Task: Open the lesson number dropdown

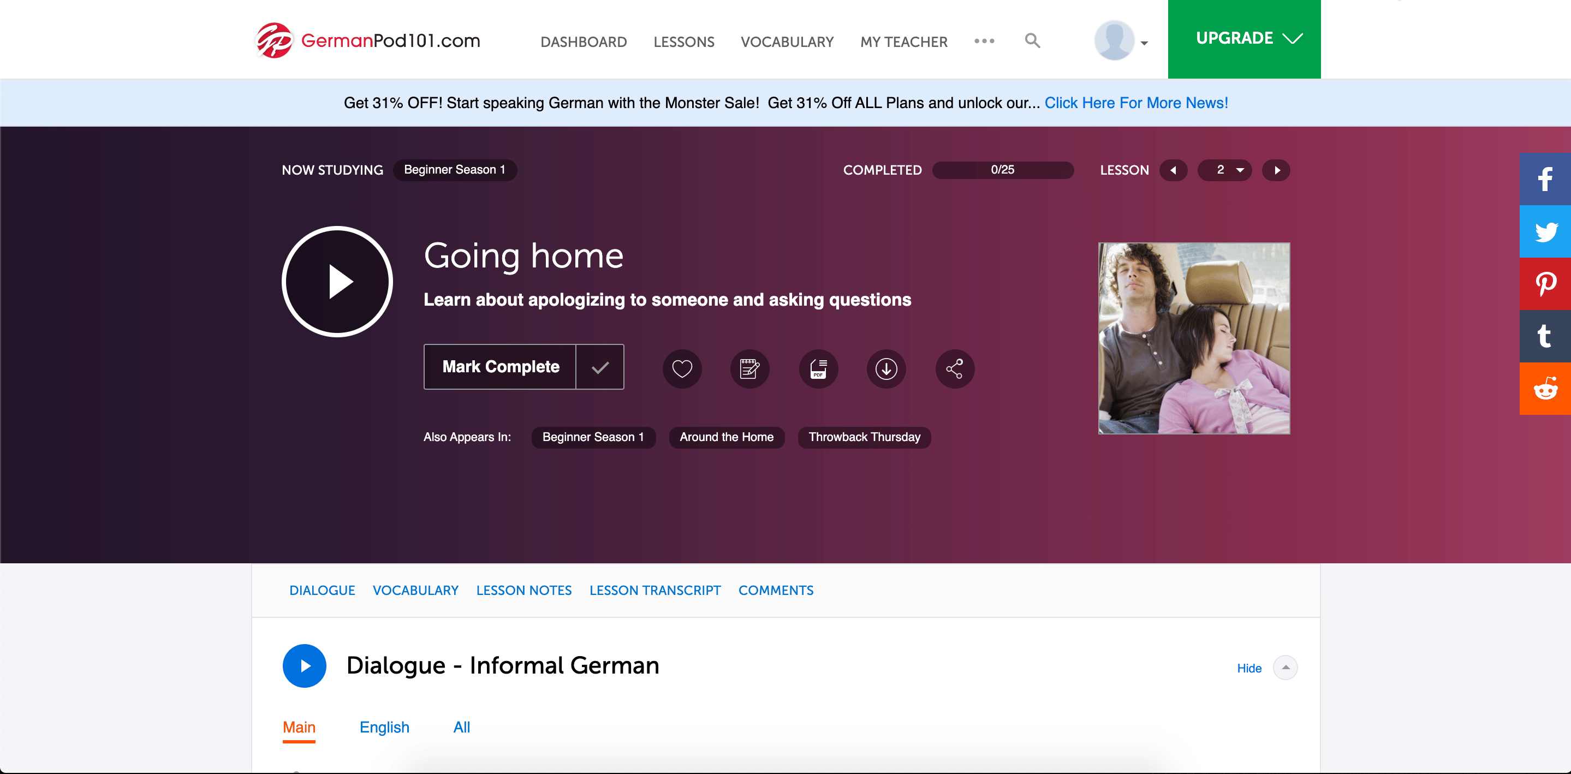Action: pos(1224,170)
